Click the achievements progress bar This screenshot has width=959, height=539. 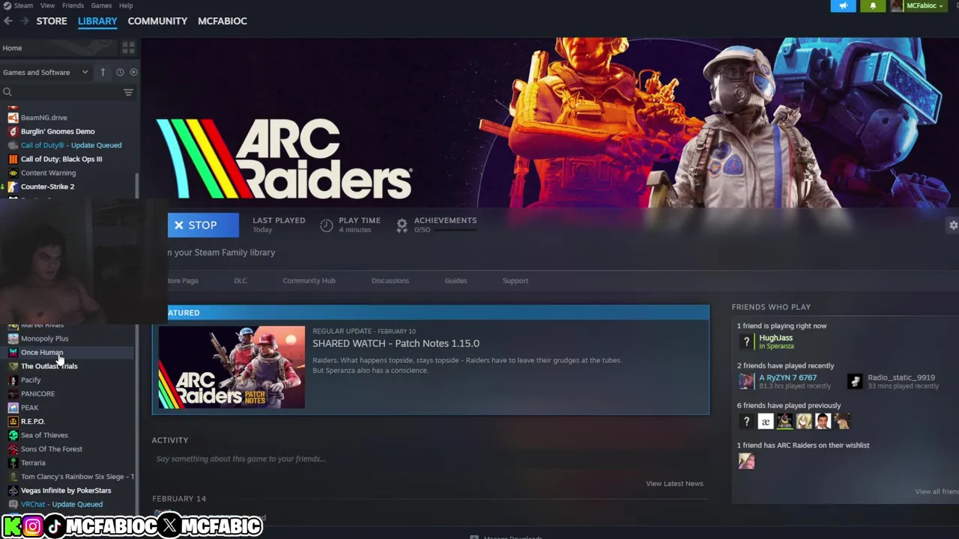tap(455, 230)
